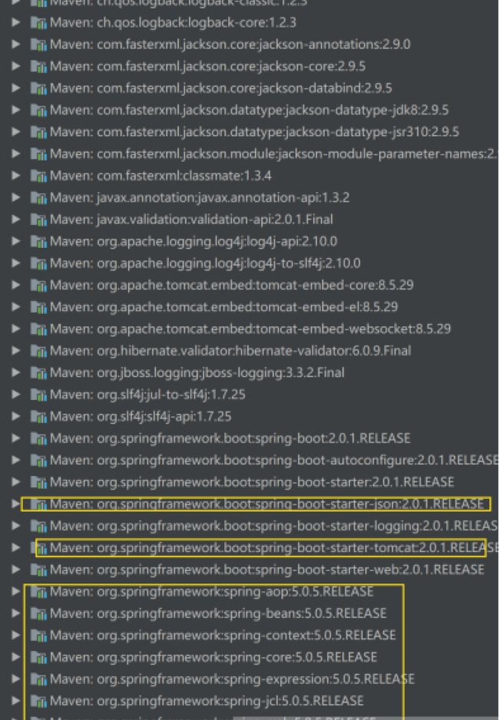499x720 pixels.
Task: Select spring-context:5.0.5.RELEASE library entry
Action: coord(223,636)
